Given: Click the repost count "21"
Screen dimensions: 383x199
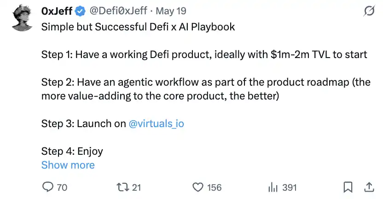Looking at the screenshot, I should click(x=136, y=187).
